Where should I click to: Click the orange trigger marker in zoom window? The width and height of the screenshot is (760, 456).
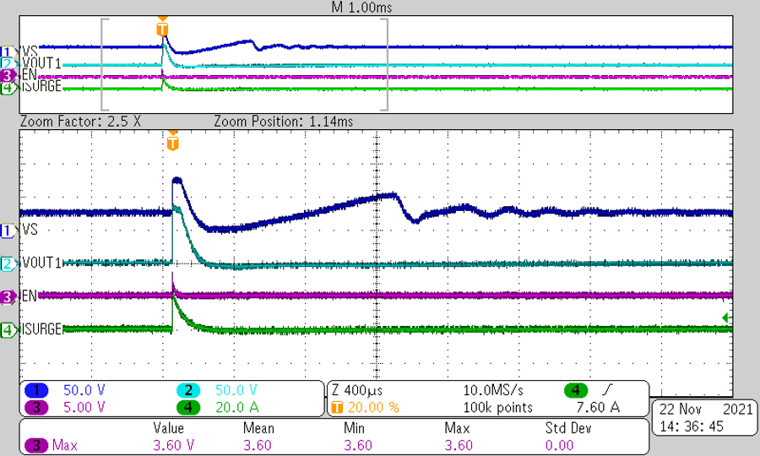tap(172, 143)
